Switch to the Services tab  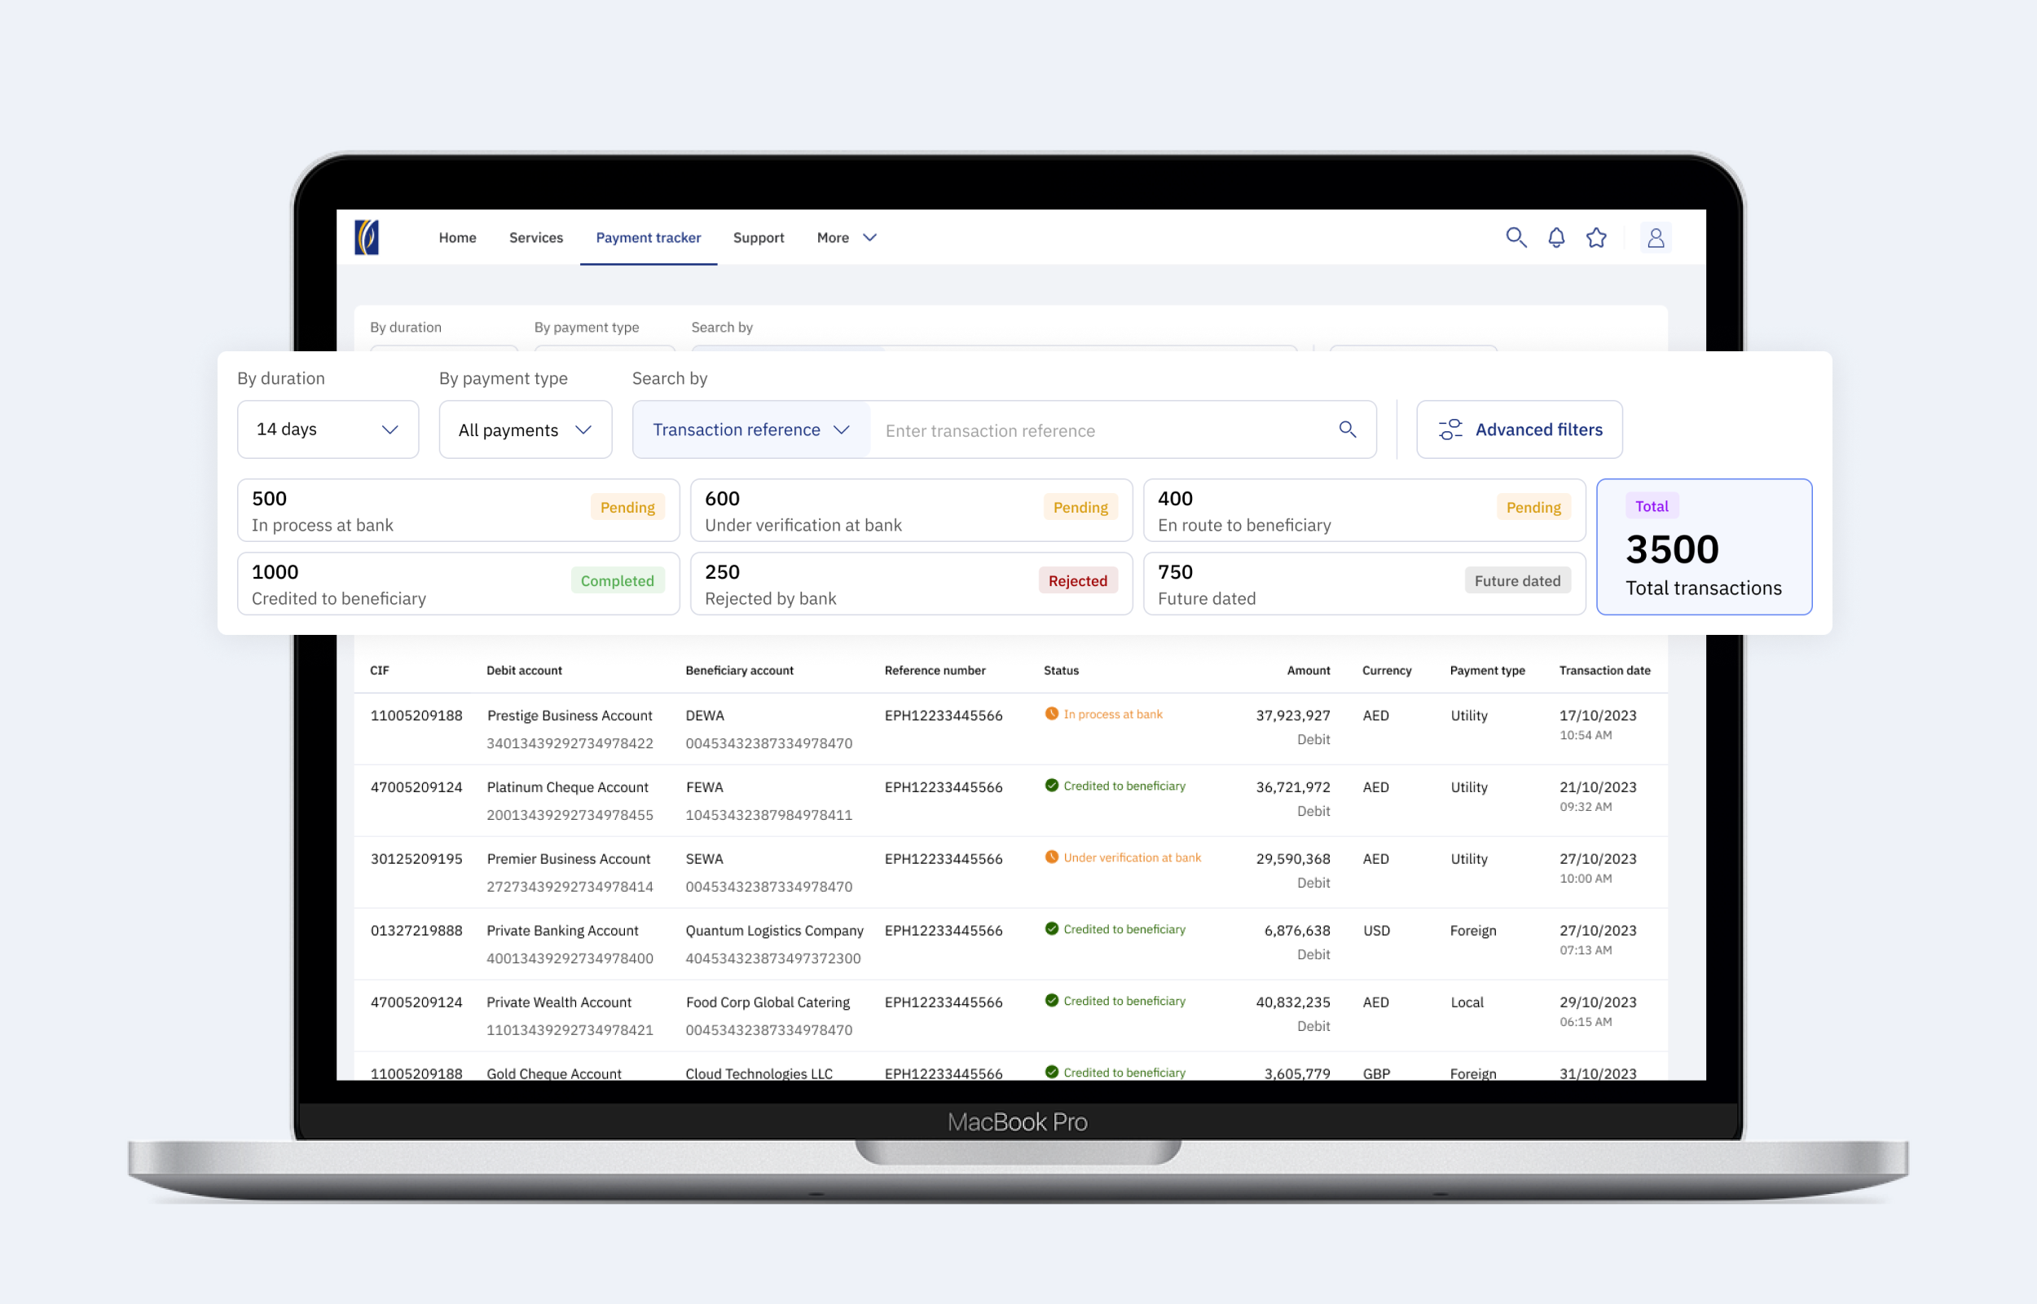pyautogui.click(x=535, y=238)
